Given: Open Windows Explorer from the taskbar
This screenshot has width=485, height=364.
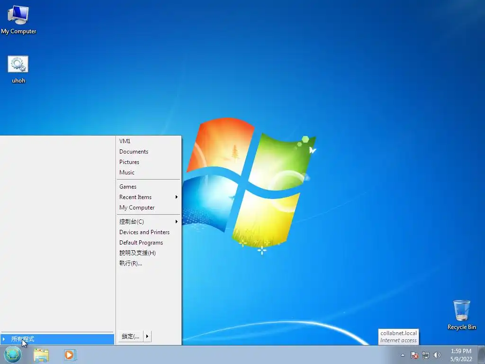Looking at the screenshot, I should coord(41,355).
